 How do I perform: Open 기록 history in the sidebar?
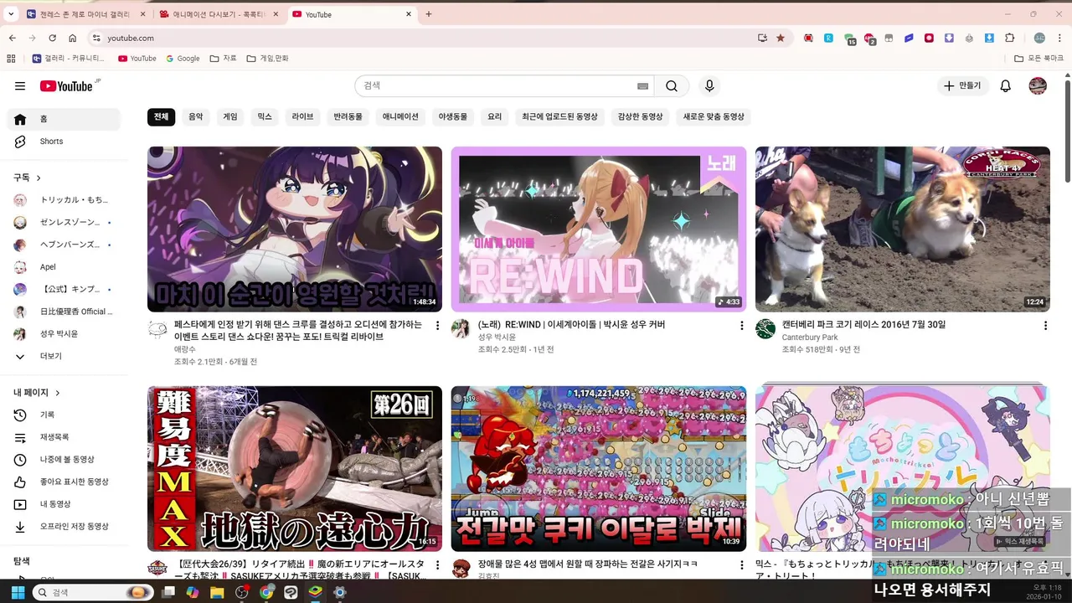64,415
